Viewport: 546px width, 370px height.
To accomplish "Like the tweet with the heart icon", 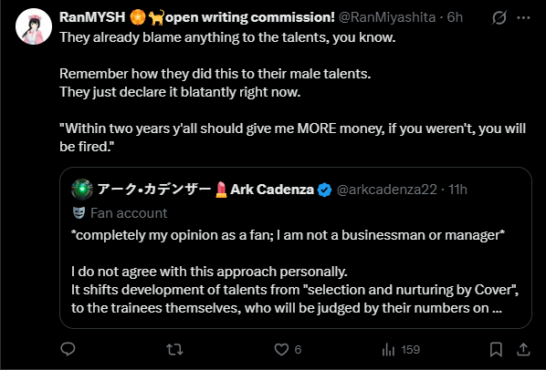I will (x=281, y=350).
